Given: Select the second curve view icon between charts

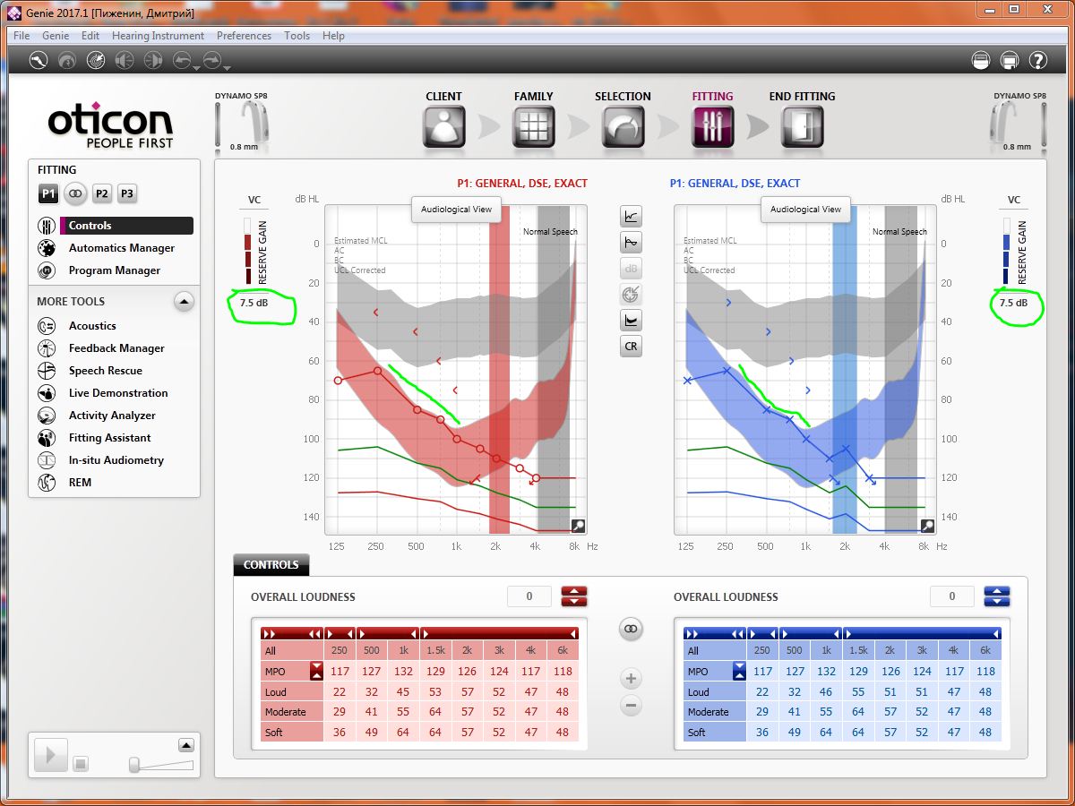Looking at the screenshot, I should pos(632,242).
